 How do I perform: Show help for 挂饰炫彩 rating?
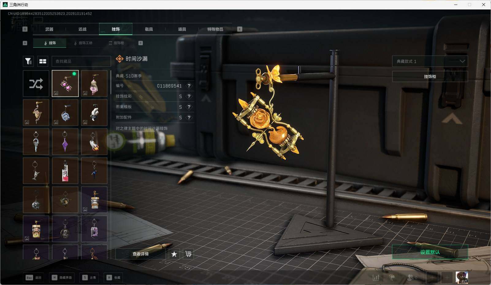[189, 96]
